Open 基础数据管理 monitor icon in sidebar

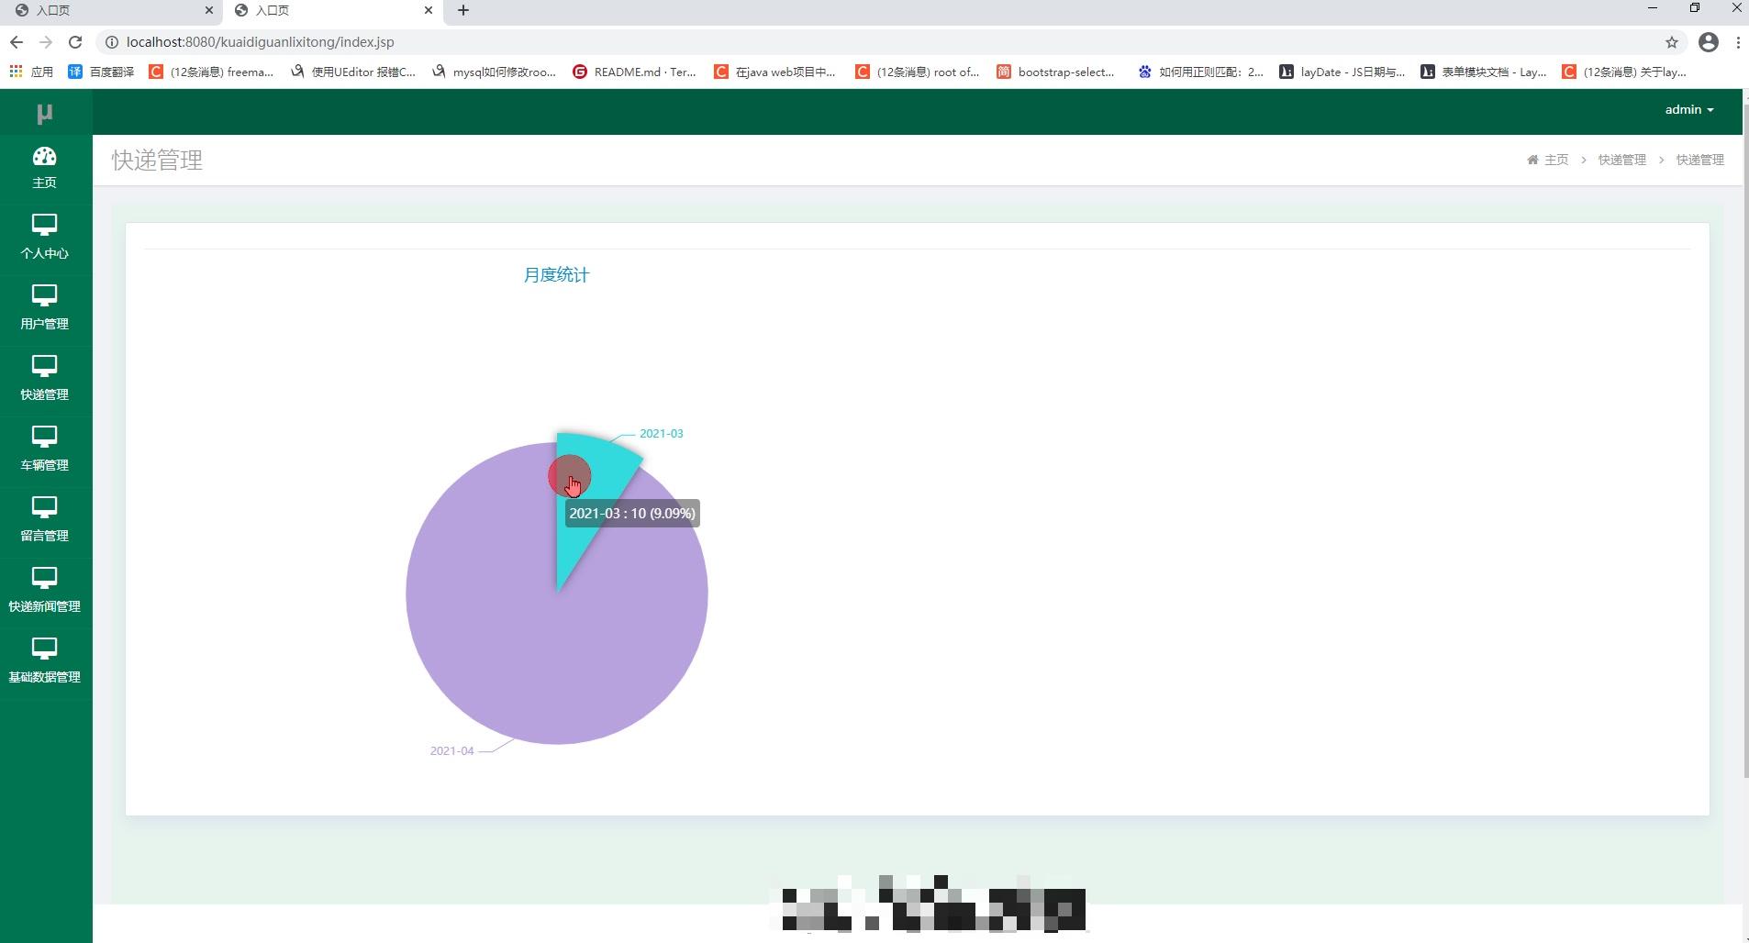[x=44, y=649]
